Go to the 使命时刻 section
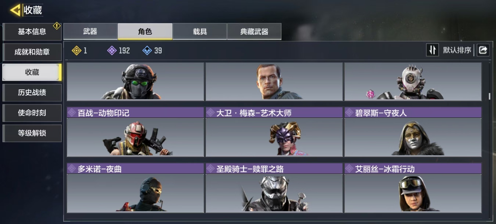496x224 pixels. pyautogui.click(x=32, y=113)
